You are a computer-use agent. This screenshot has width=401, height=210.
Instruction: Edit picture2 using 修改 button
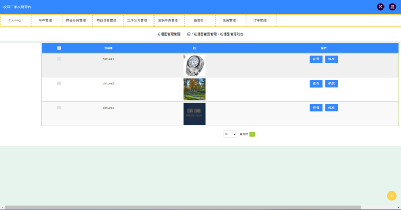pos(331,83)
